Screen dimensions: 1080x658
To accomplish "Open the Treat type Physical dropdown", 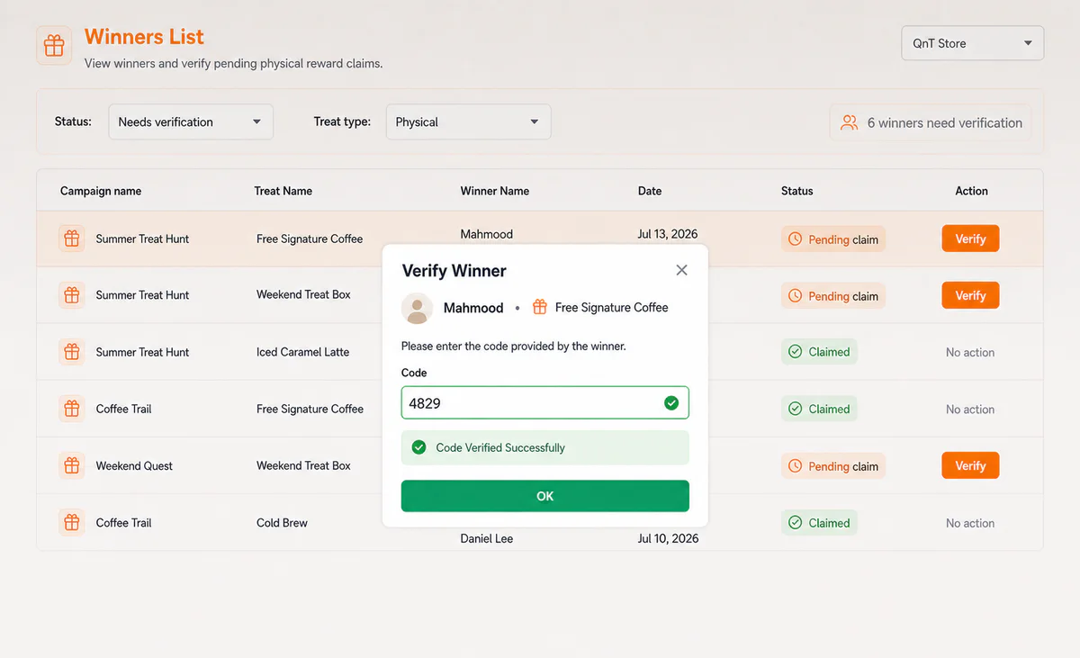I will point(468,122).
